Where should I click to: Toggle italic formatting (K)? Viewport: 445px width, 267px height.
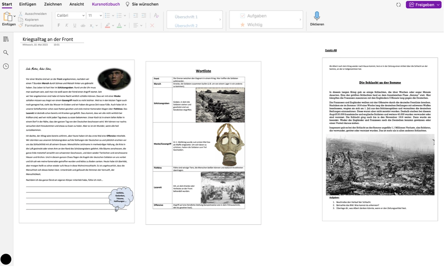[67, 25]
